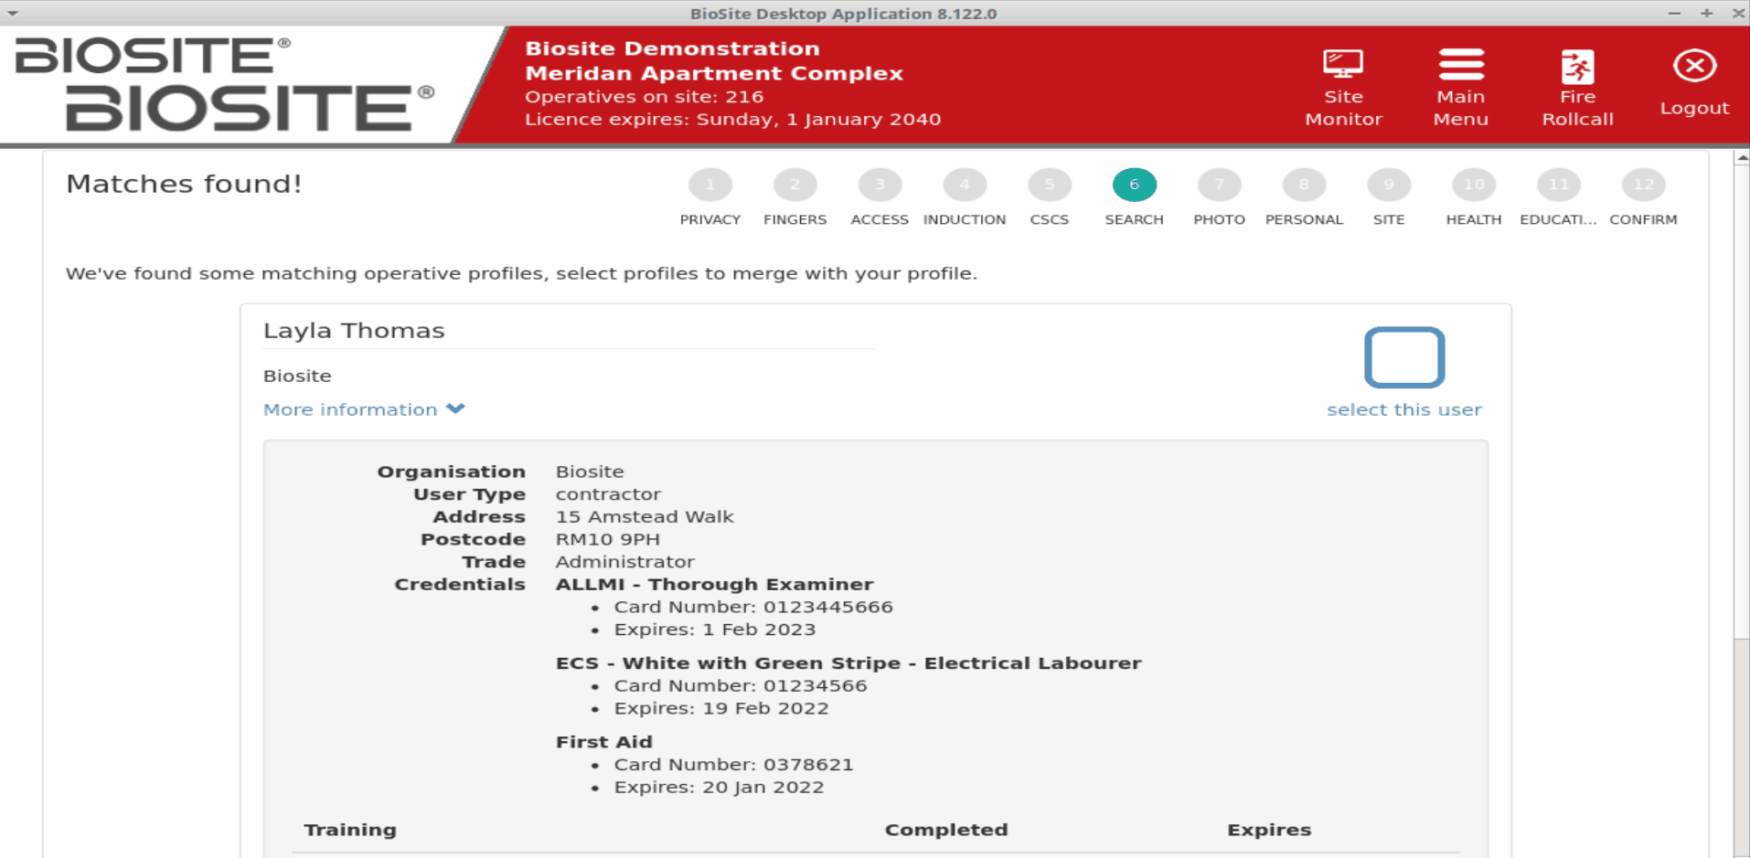Viewport: 1750px width, 858px height.
Task: Click the licence expiry date text
Action: coord(733,120)
